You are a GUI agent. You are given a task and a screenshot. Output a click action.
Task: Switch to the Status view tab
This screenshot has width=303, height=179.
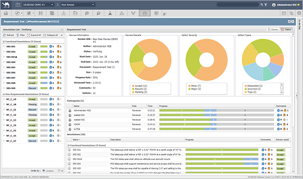[x=286, y=29]
